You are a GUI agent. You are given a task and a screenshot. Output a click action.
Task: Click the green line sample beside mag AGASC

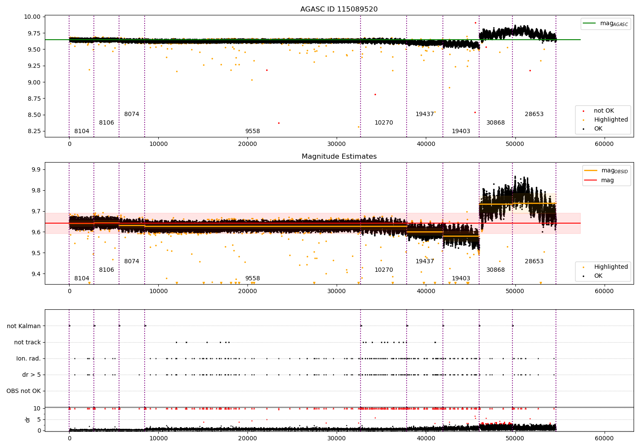pyautogui.click(x=590, y=23)
